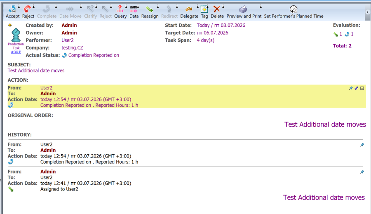Click the blue completion icon in the highlighted action
The height and width of the screenshot is (214, 371).
[x=11, y=105]
